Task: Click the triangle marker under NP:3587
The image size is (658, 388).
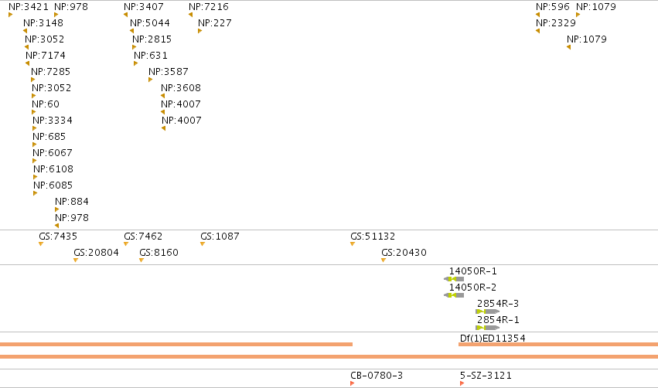Action: tap(150, 80)
